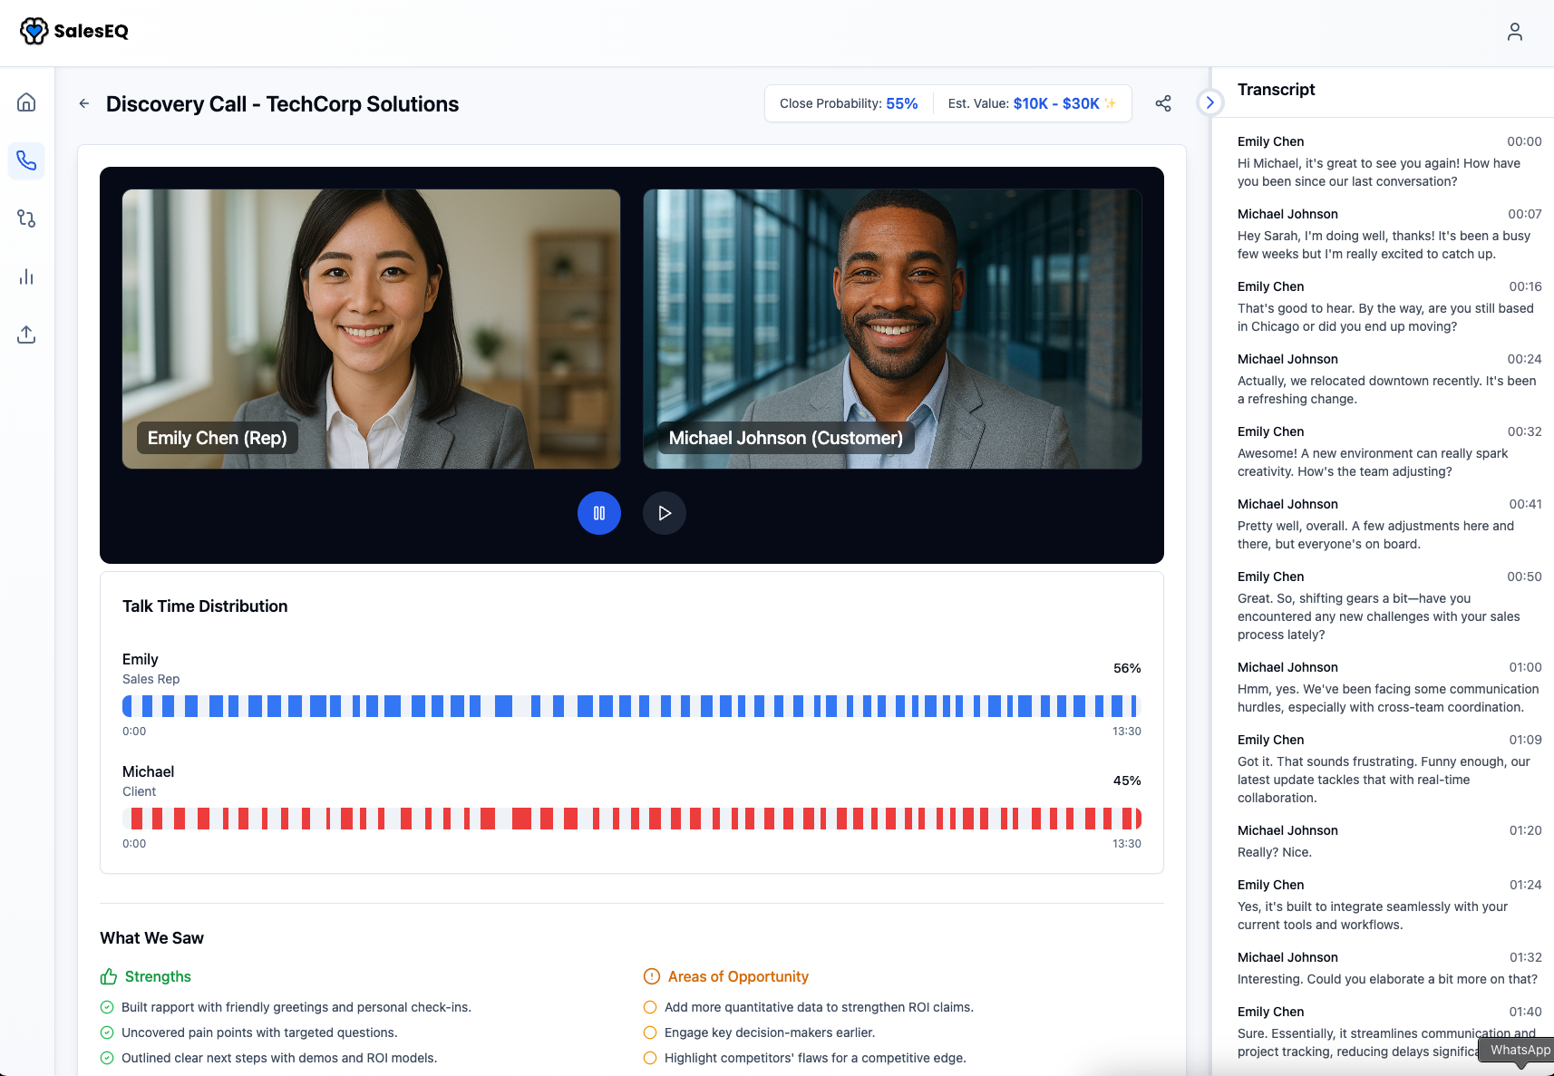Viewport: 1554px width, 1076px height.
Task: Click the Transcript panel heading
Action: [x=1276, y=90]
